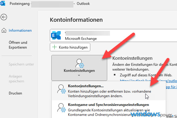Select Anlagen speichern in sidebar

point(16,79)
